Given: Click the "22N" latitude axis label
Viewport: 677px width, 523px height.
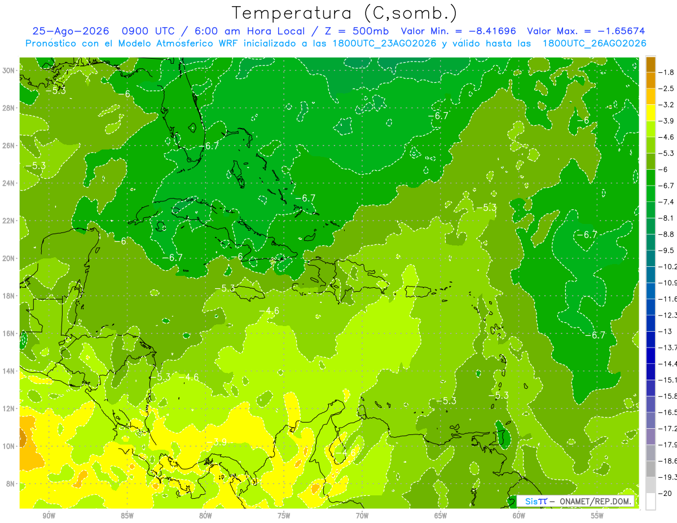Looking at the screenshot, I should point(10,221).
